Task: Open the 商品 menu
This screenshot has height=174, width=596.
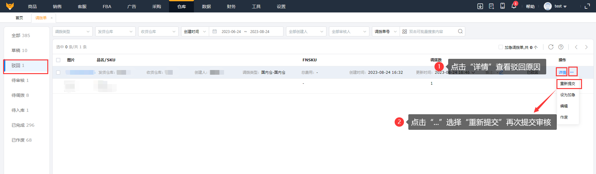Action: [32, 7]
